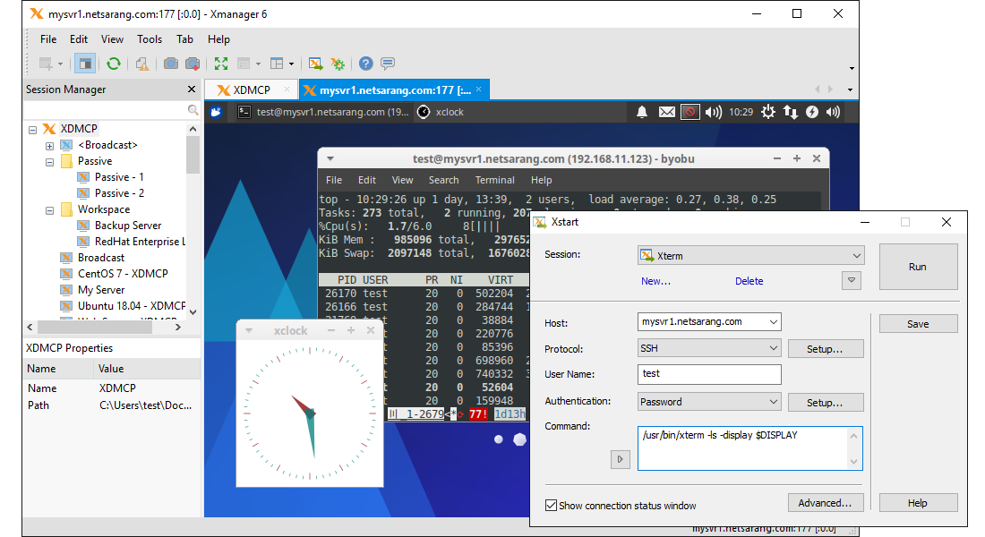Image resolution: width=985 pixels, height=537 pixels.
Task: Open the Terminal menu in byobu window
Action: 494,180
